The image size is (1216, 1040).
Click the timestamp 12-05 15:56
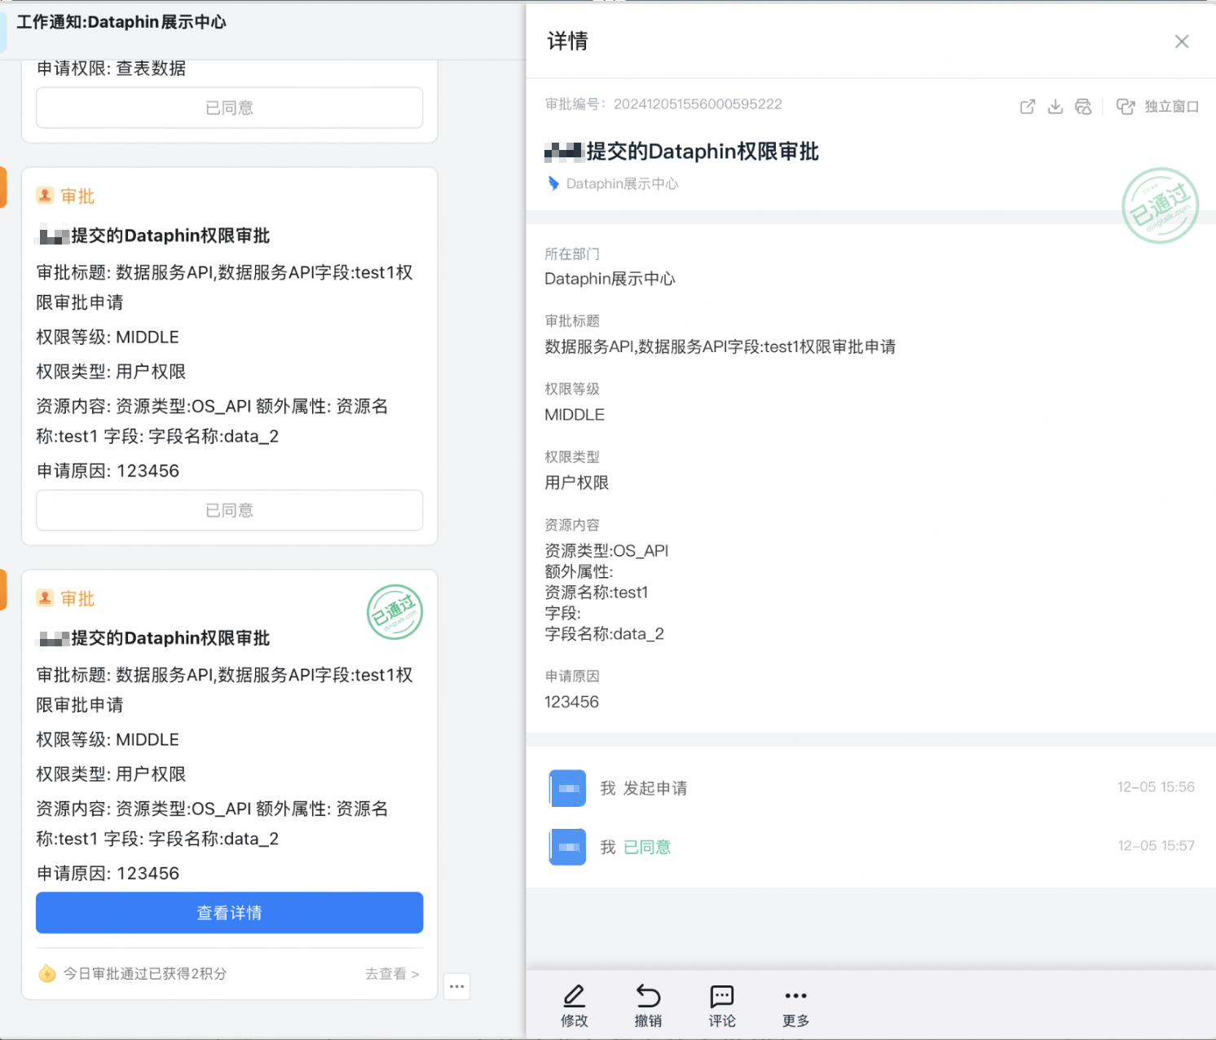1156,787
